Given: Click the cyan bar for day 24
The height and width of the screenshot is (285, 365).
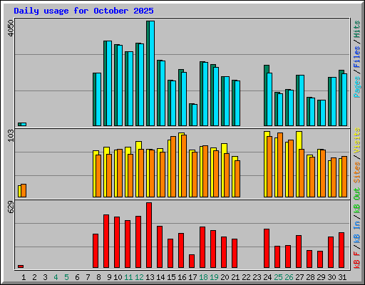Looking at the screenshot, I should (x=269, y=99).
